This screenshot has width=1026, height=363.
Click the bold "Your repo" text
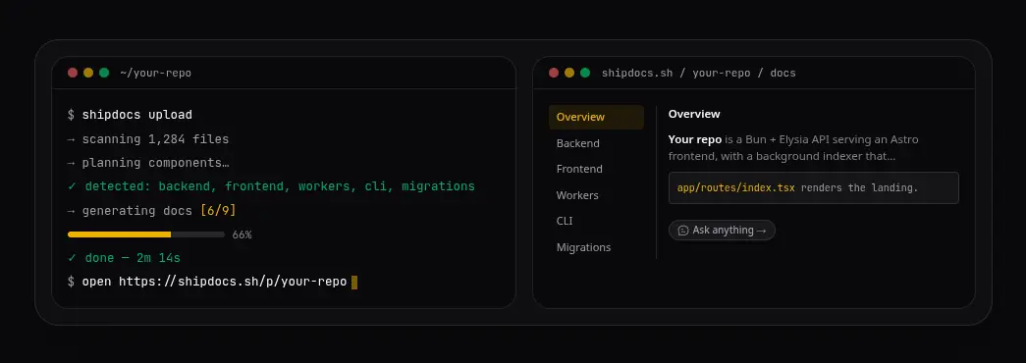[x=695, y=139]
